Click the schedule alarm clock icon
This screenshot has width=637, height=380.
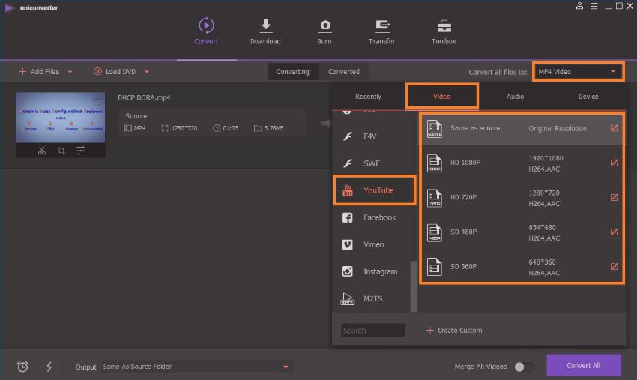(x=22, y=367)
